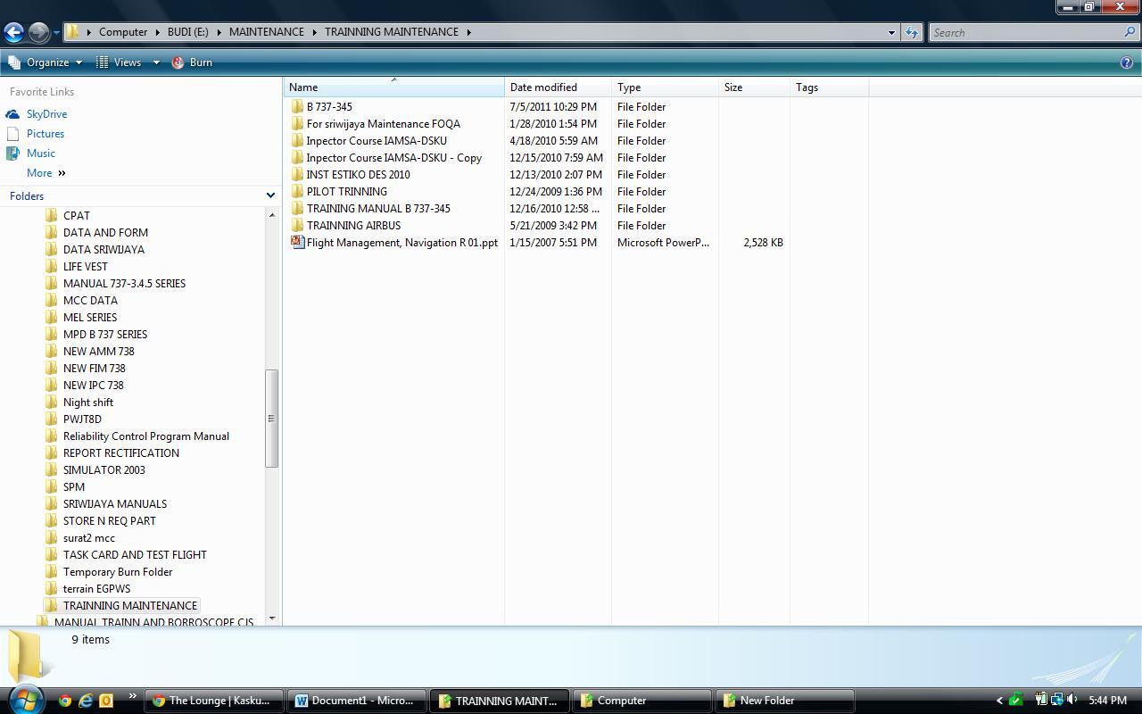Sort by the Name column header
The image size is (1142, 714).
393,87
